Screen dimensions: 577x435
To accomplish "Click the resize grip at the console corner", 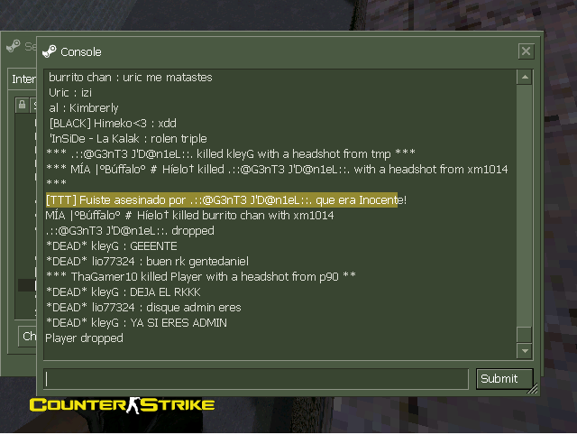I will (533, 389).
